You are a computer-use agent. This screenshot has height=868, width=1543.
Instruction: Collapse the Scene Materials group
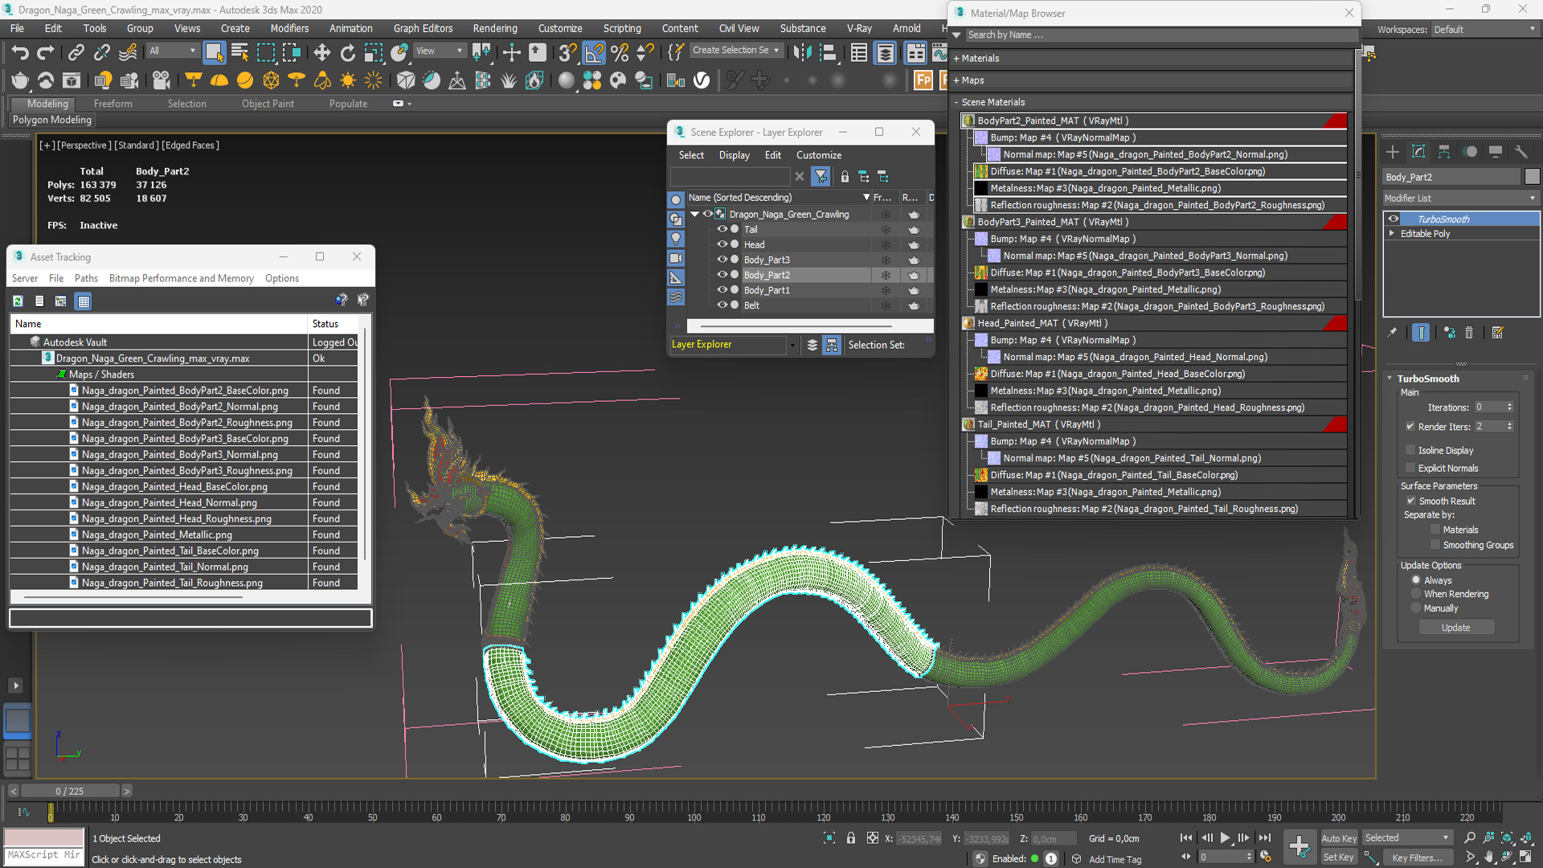point(956,102)
